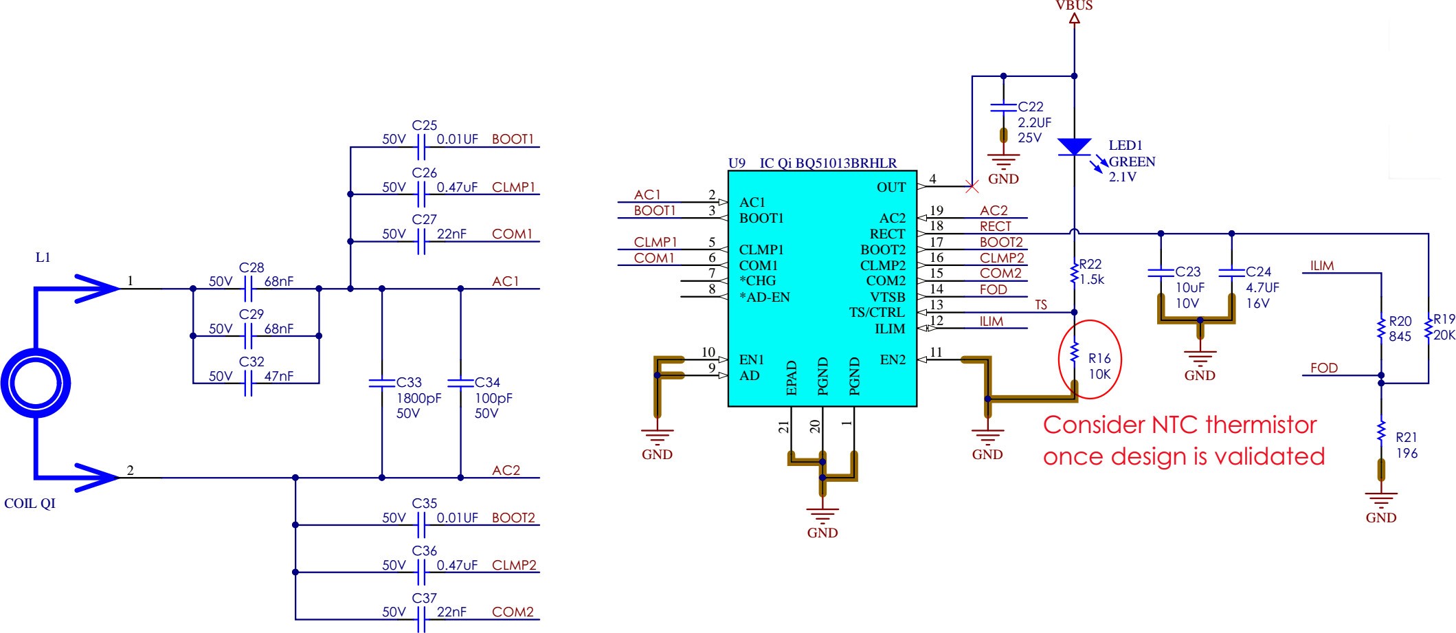This screenshot has width=1456, height=633.
Task: Click the EPAD pin label on U9
Action: coord(791,378)
